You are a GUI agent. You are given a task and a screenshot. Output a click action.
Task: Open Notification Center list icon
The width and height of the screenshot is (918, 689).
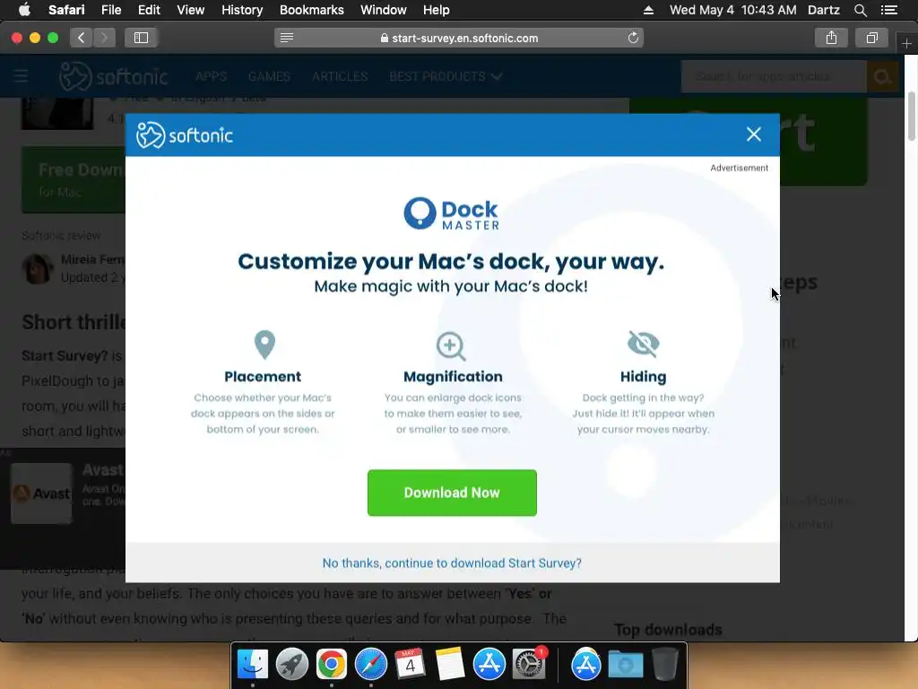(888, 10)
